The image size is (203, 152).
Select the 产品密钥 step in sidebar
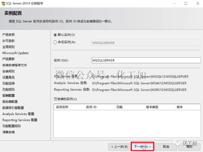(8, 35)
